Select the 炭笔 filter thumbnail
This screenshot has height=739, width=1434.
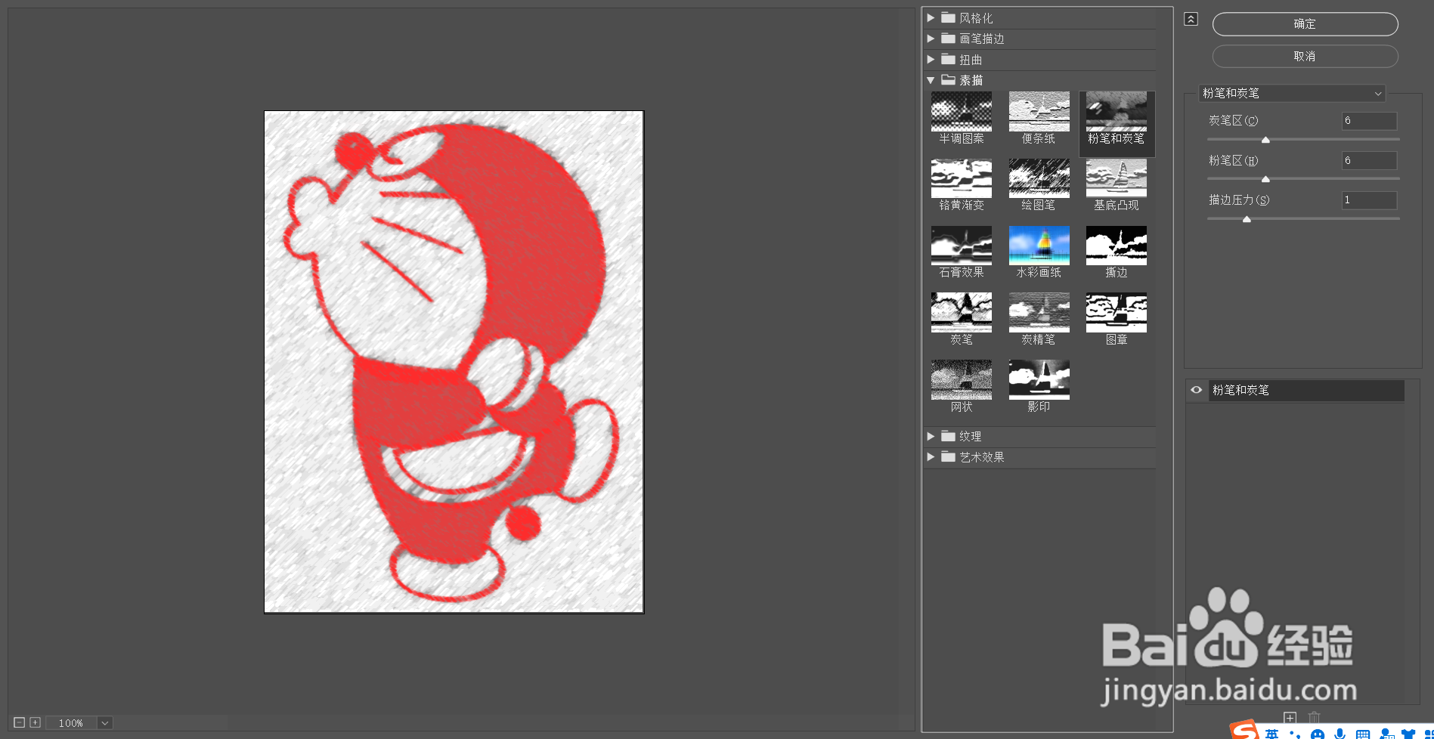pos(961,313)
